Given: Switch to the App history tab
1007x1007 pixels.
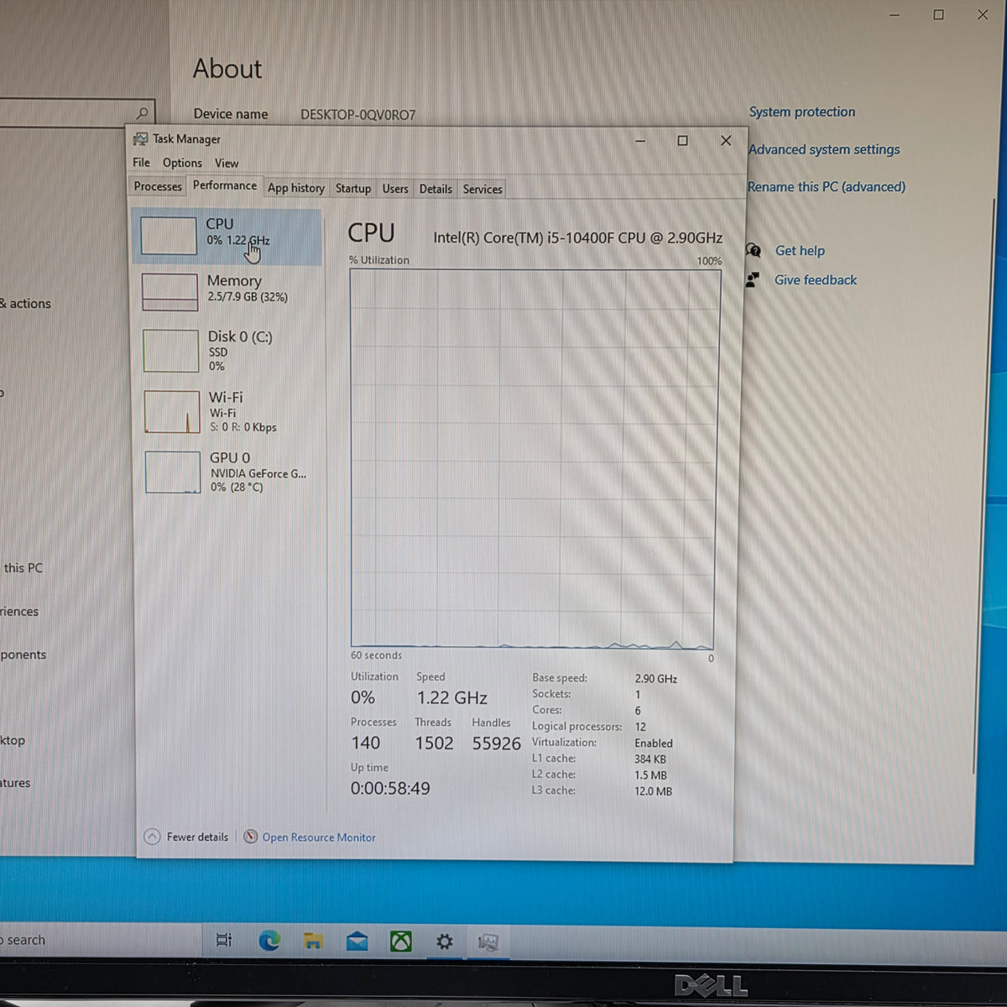Looking at the screenshot, I should pyautogui.click(x=296, y=188).
